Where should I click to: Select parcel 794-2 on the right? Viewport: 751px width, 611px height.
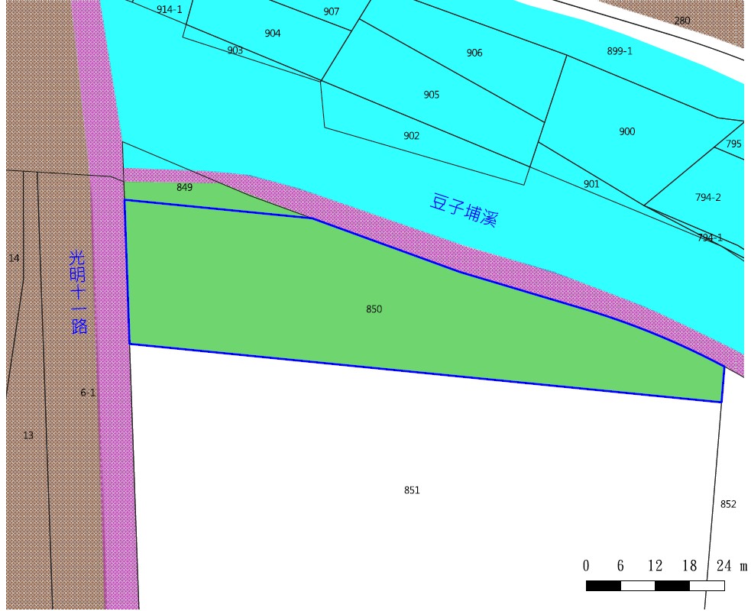707,197
